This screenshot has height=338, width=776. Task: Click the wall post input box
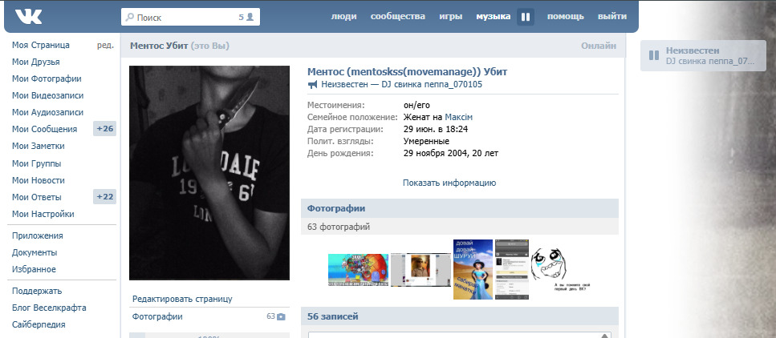460,335
